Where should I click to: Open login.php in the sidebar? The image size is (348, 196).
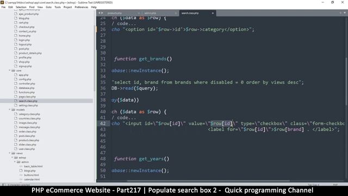click(24, 40)
